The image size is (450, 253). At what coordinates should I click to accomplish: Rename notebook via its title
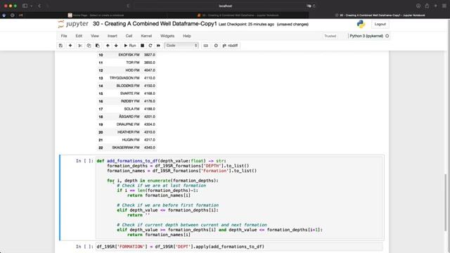(x=155, y=24)
